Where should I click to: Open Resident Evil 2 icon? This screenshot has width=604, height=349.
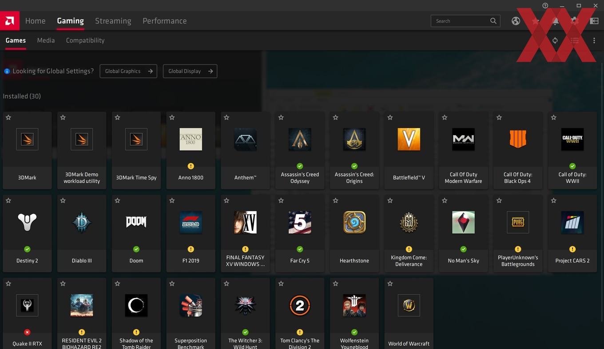tap(82, 306)
